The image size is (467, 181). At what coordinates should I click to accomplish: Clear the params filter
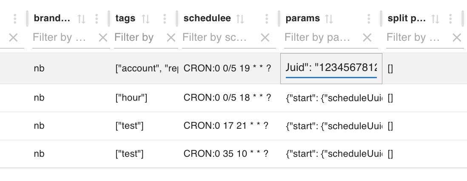pyautogui.click(x=367, y=38)
